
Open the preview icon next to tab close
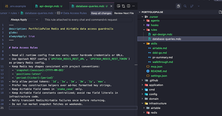(118, 6)
